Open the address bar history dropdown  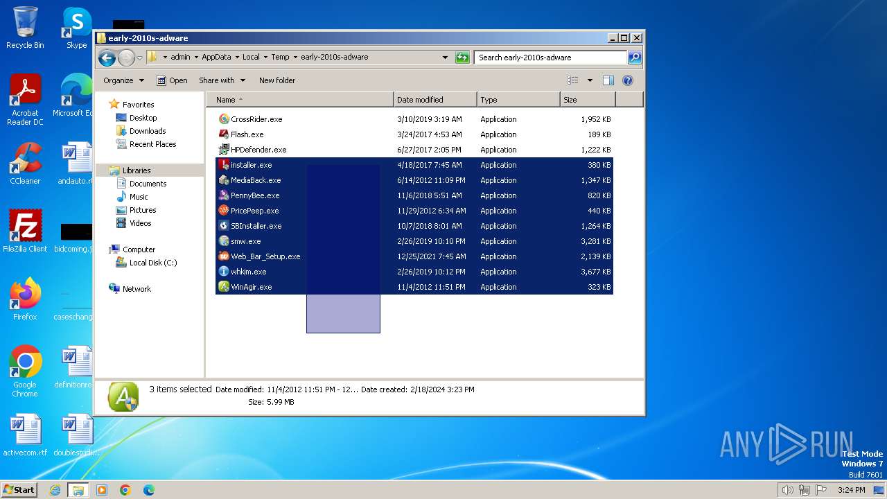(445, 58)
